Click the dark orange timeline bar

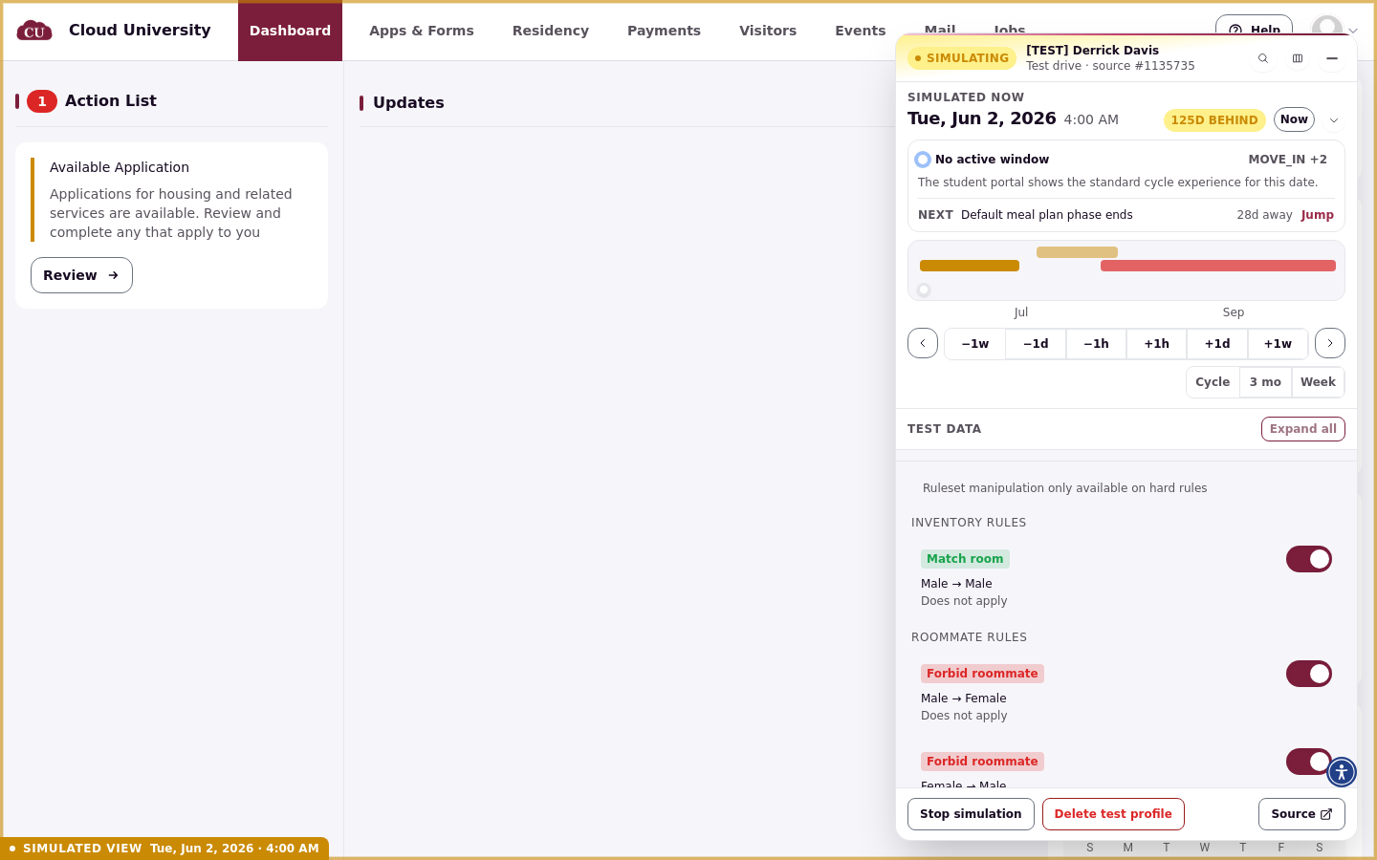[970, 266]
